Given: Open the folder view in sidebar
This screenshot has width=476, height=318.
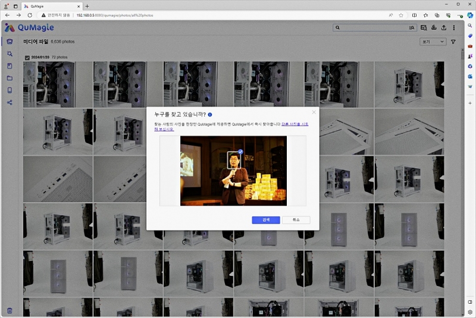Looking at the screenshot, I should point(10,78).
